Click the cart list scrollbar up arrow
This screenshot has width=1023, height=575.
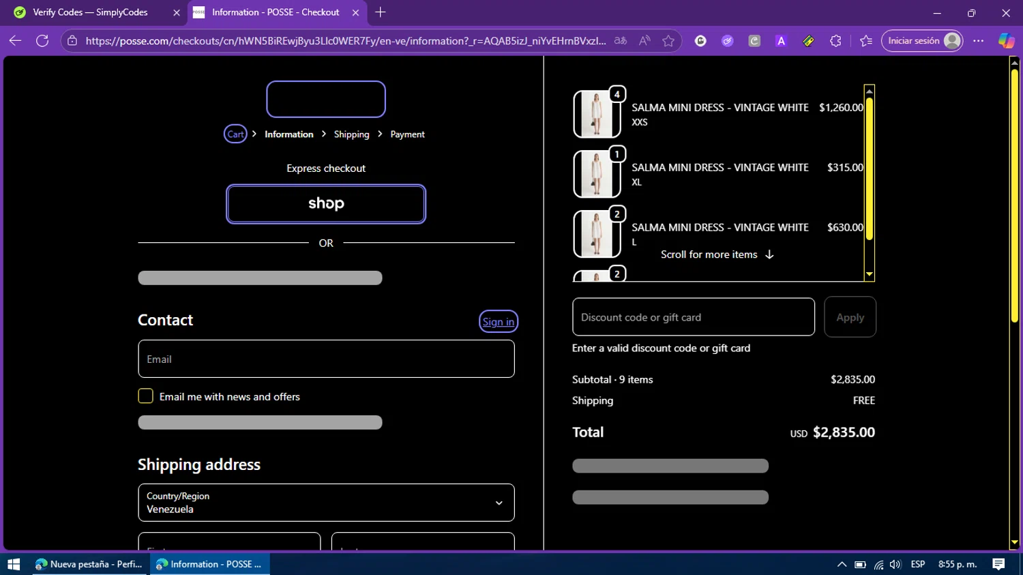(x=870, y=90)
